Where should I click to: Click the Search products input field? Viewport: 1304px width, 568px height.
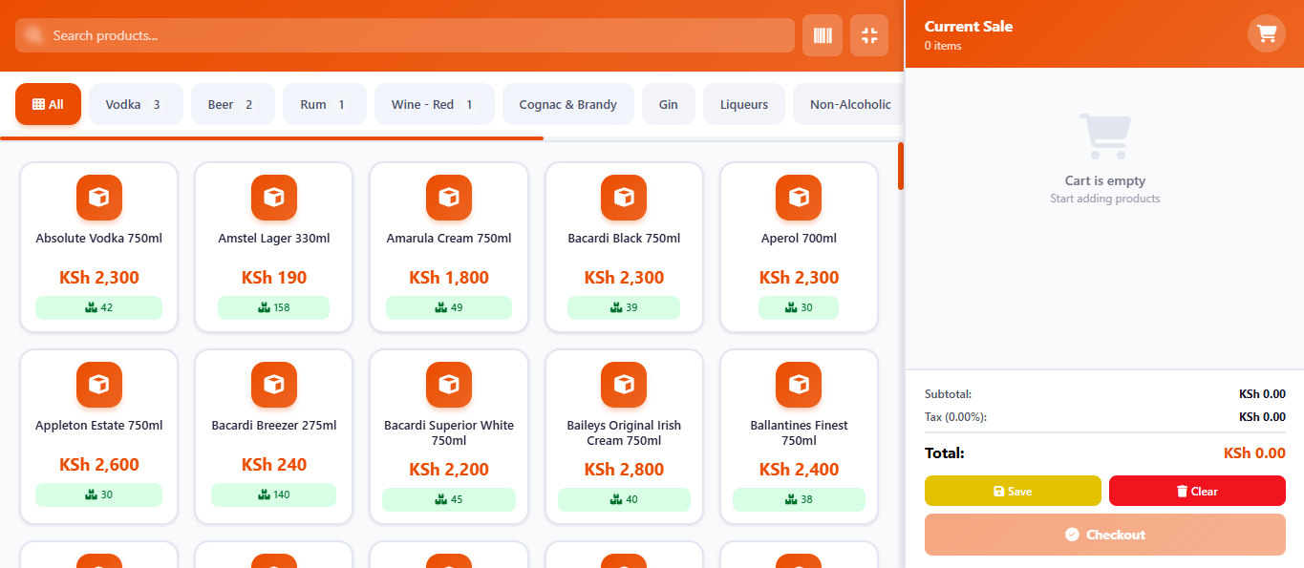pyautogui.click(x=411, y=35)
